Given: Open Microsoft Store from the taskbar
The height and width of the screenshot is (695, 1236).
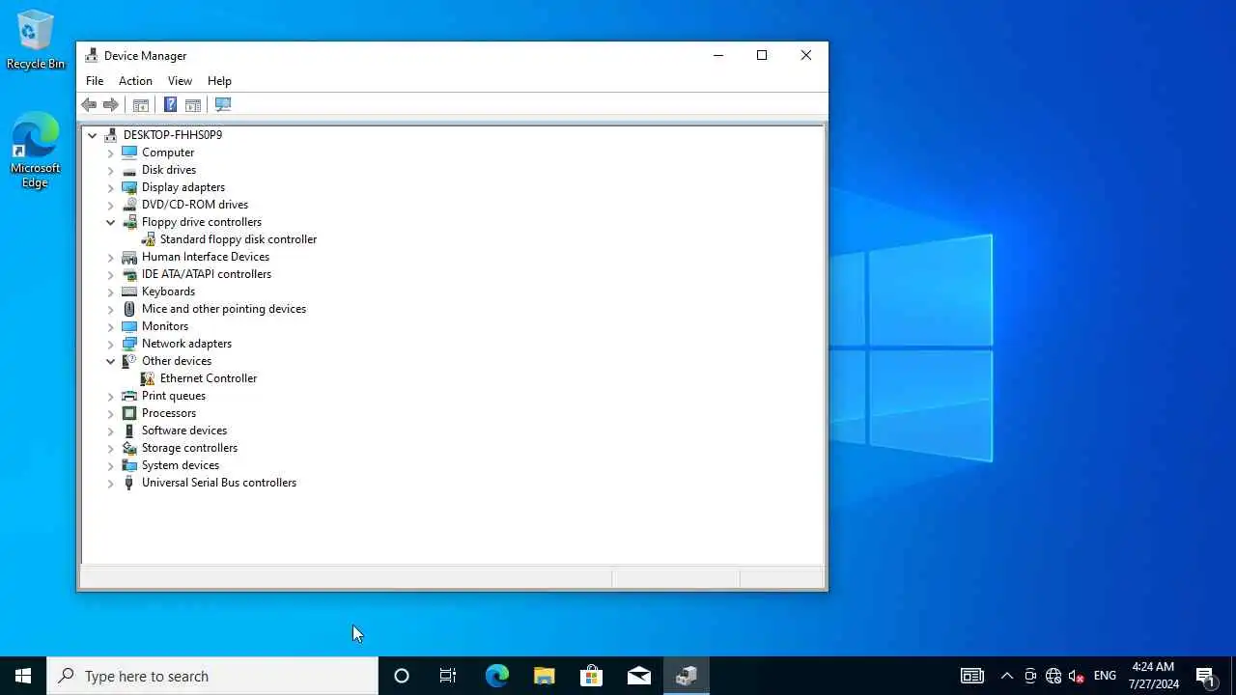Looking at the screenshot, I should tap(591, 676).
